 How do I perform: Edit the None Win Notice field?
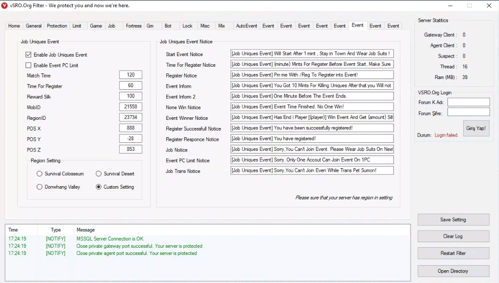312,107
